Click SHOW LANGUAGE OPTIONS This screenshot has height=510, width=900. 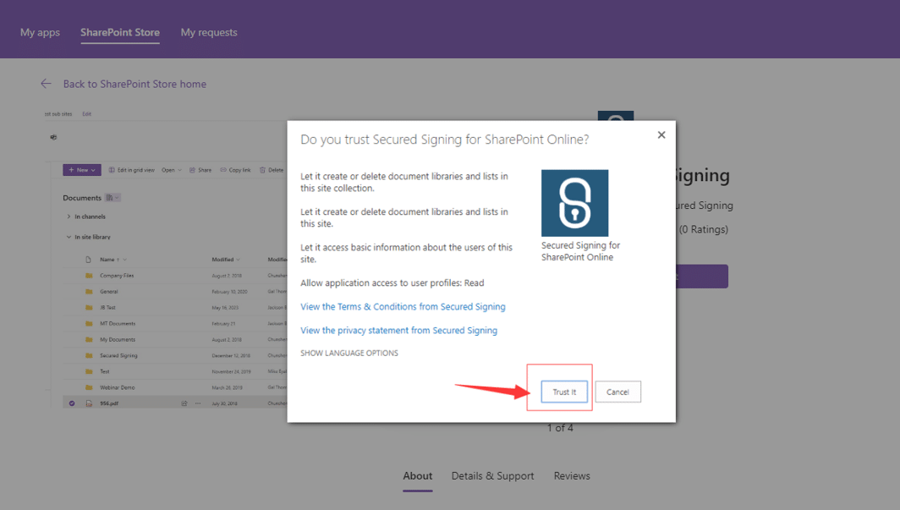pos(348,353)
